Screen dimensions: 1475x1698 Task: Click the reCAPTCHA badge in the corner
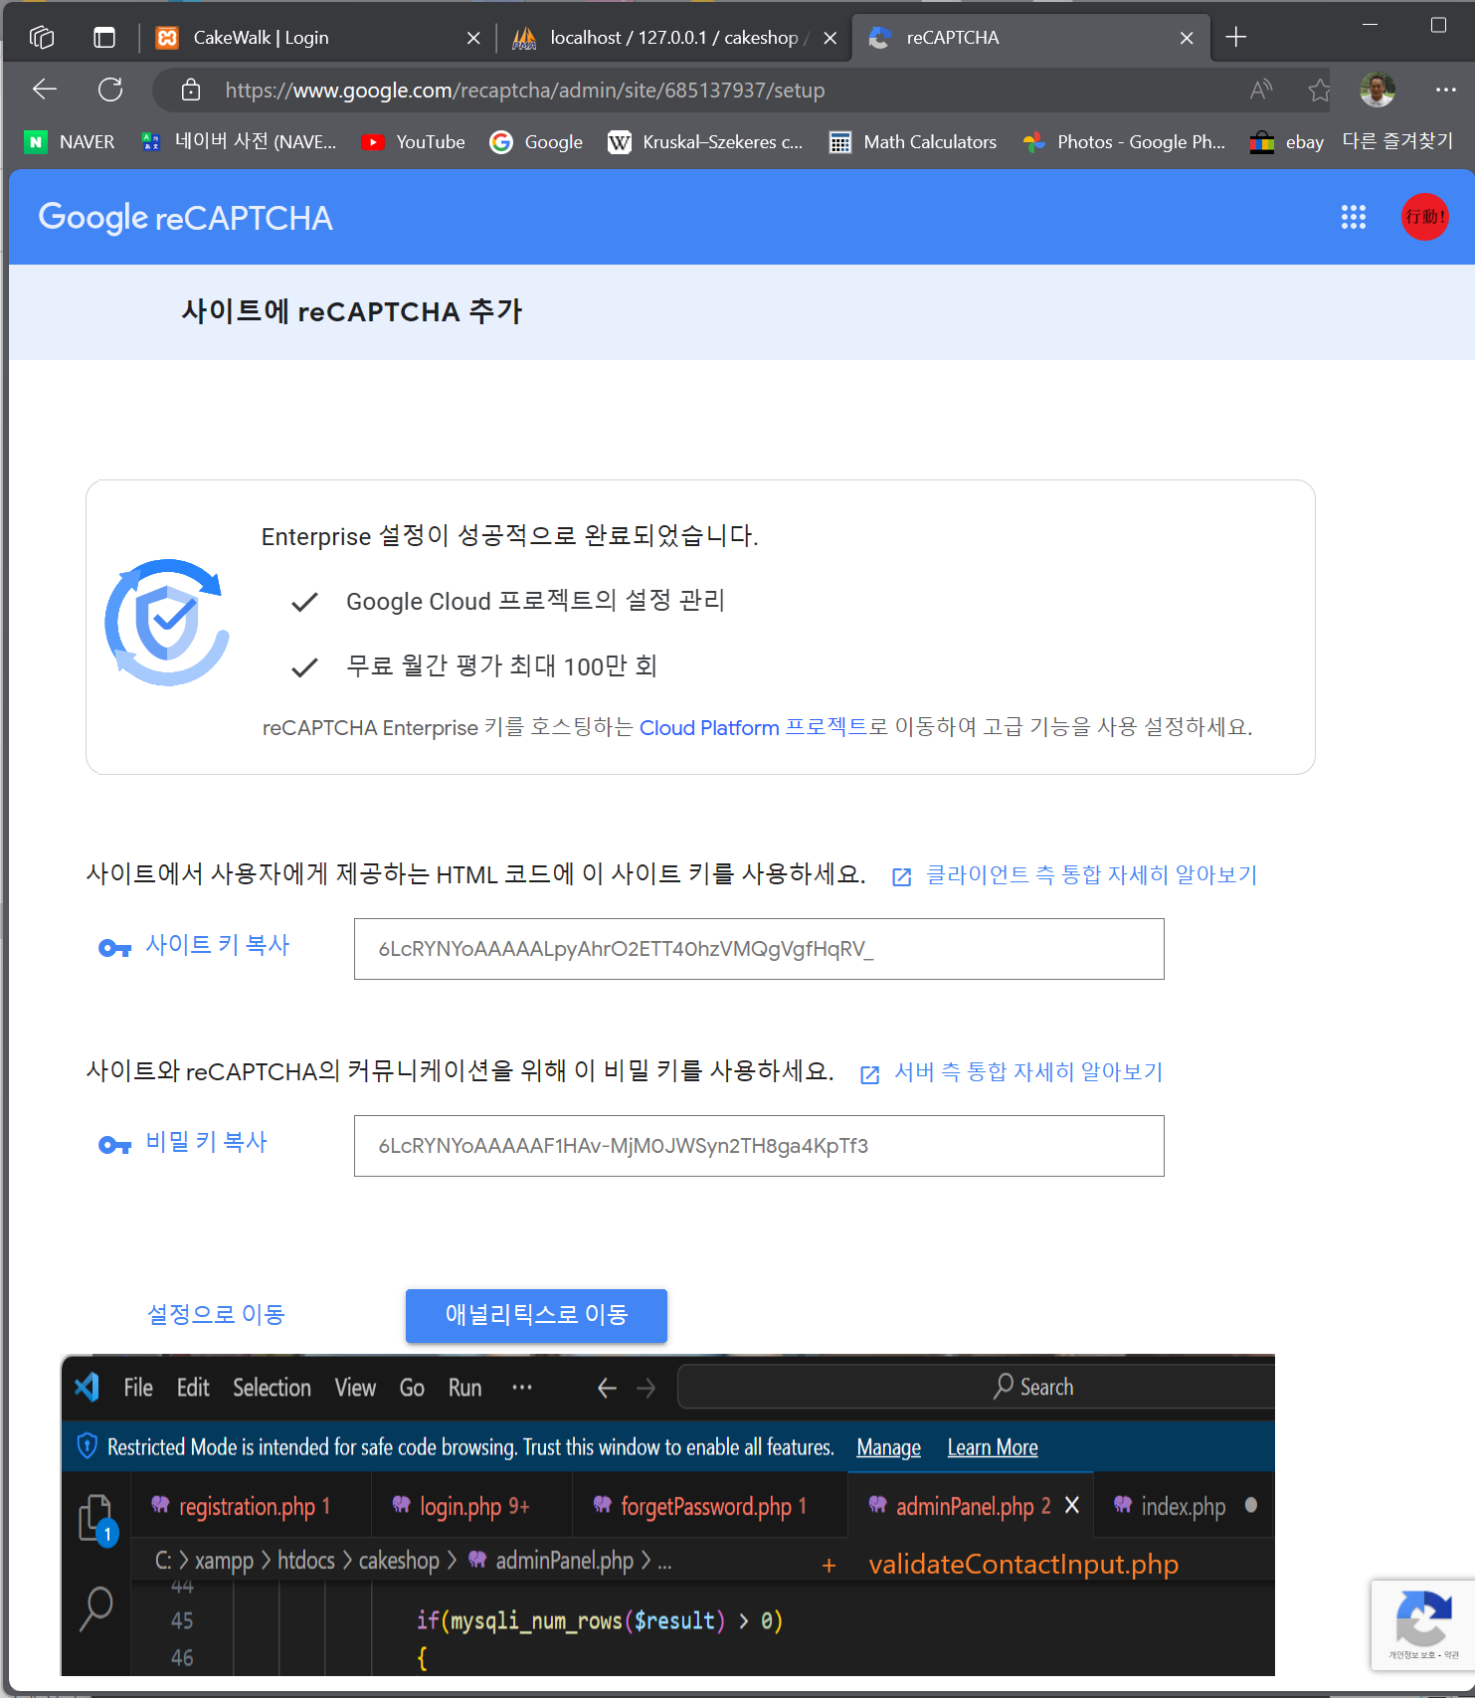(1423, 1623)
